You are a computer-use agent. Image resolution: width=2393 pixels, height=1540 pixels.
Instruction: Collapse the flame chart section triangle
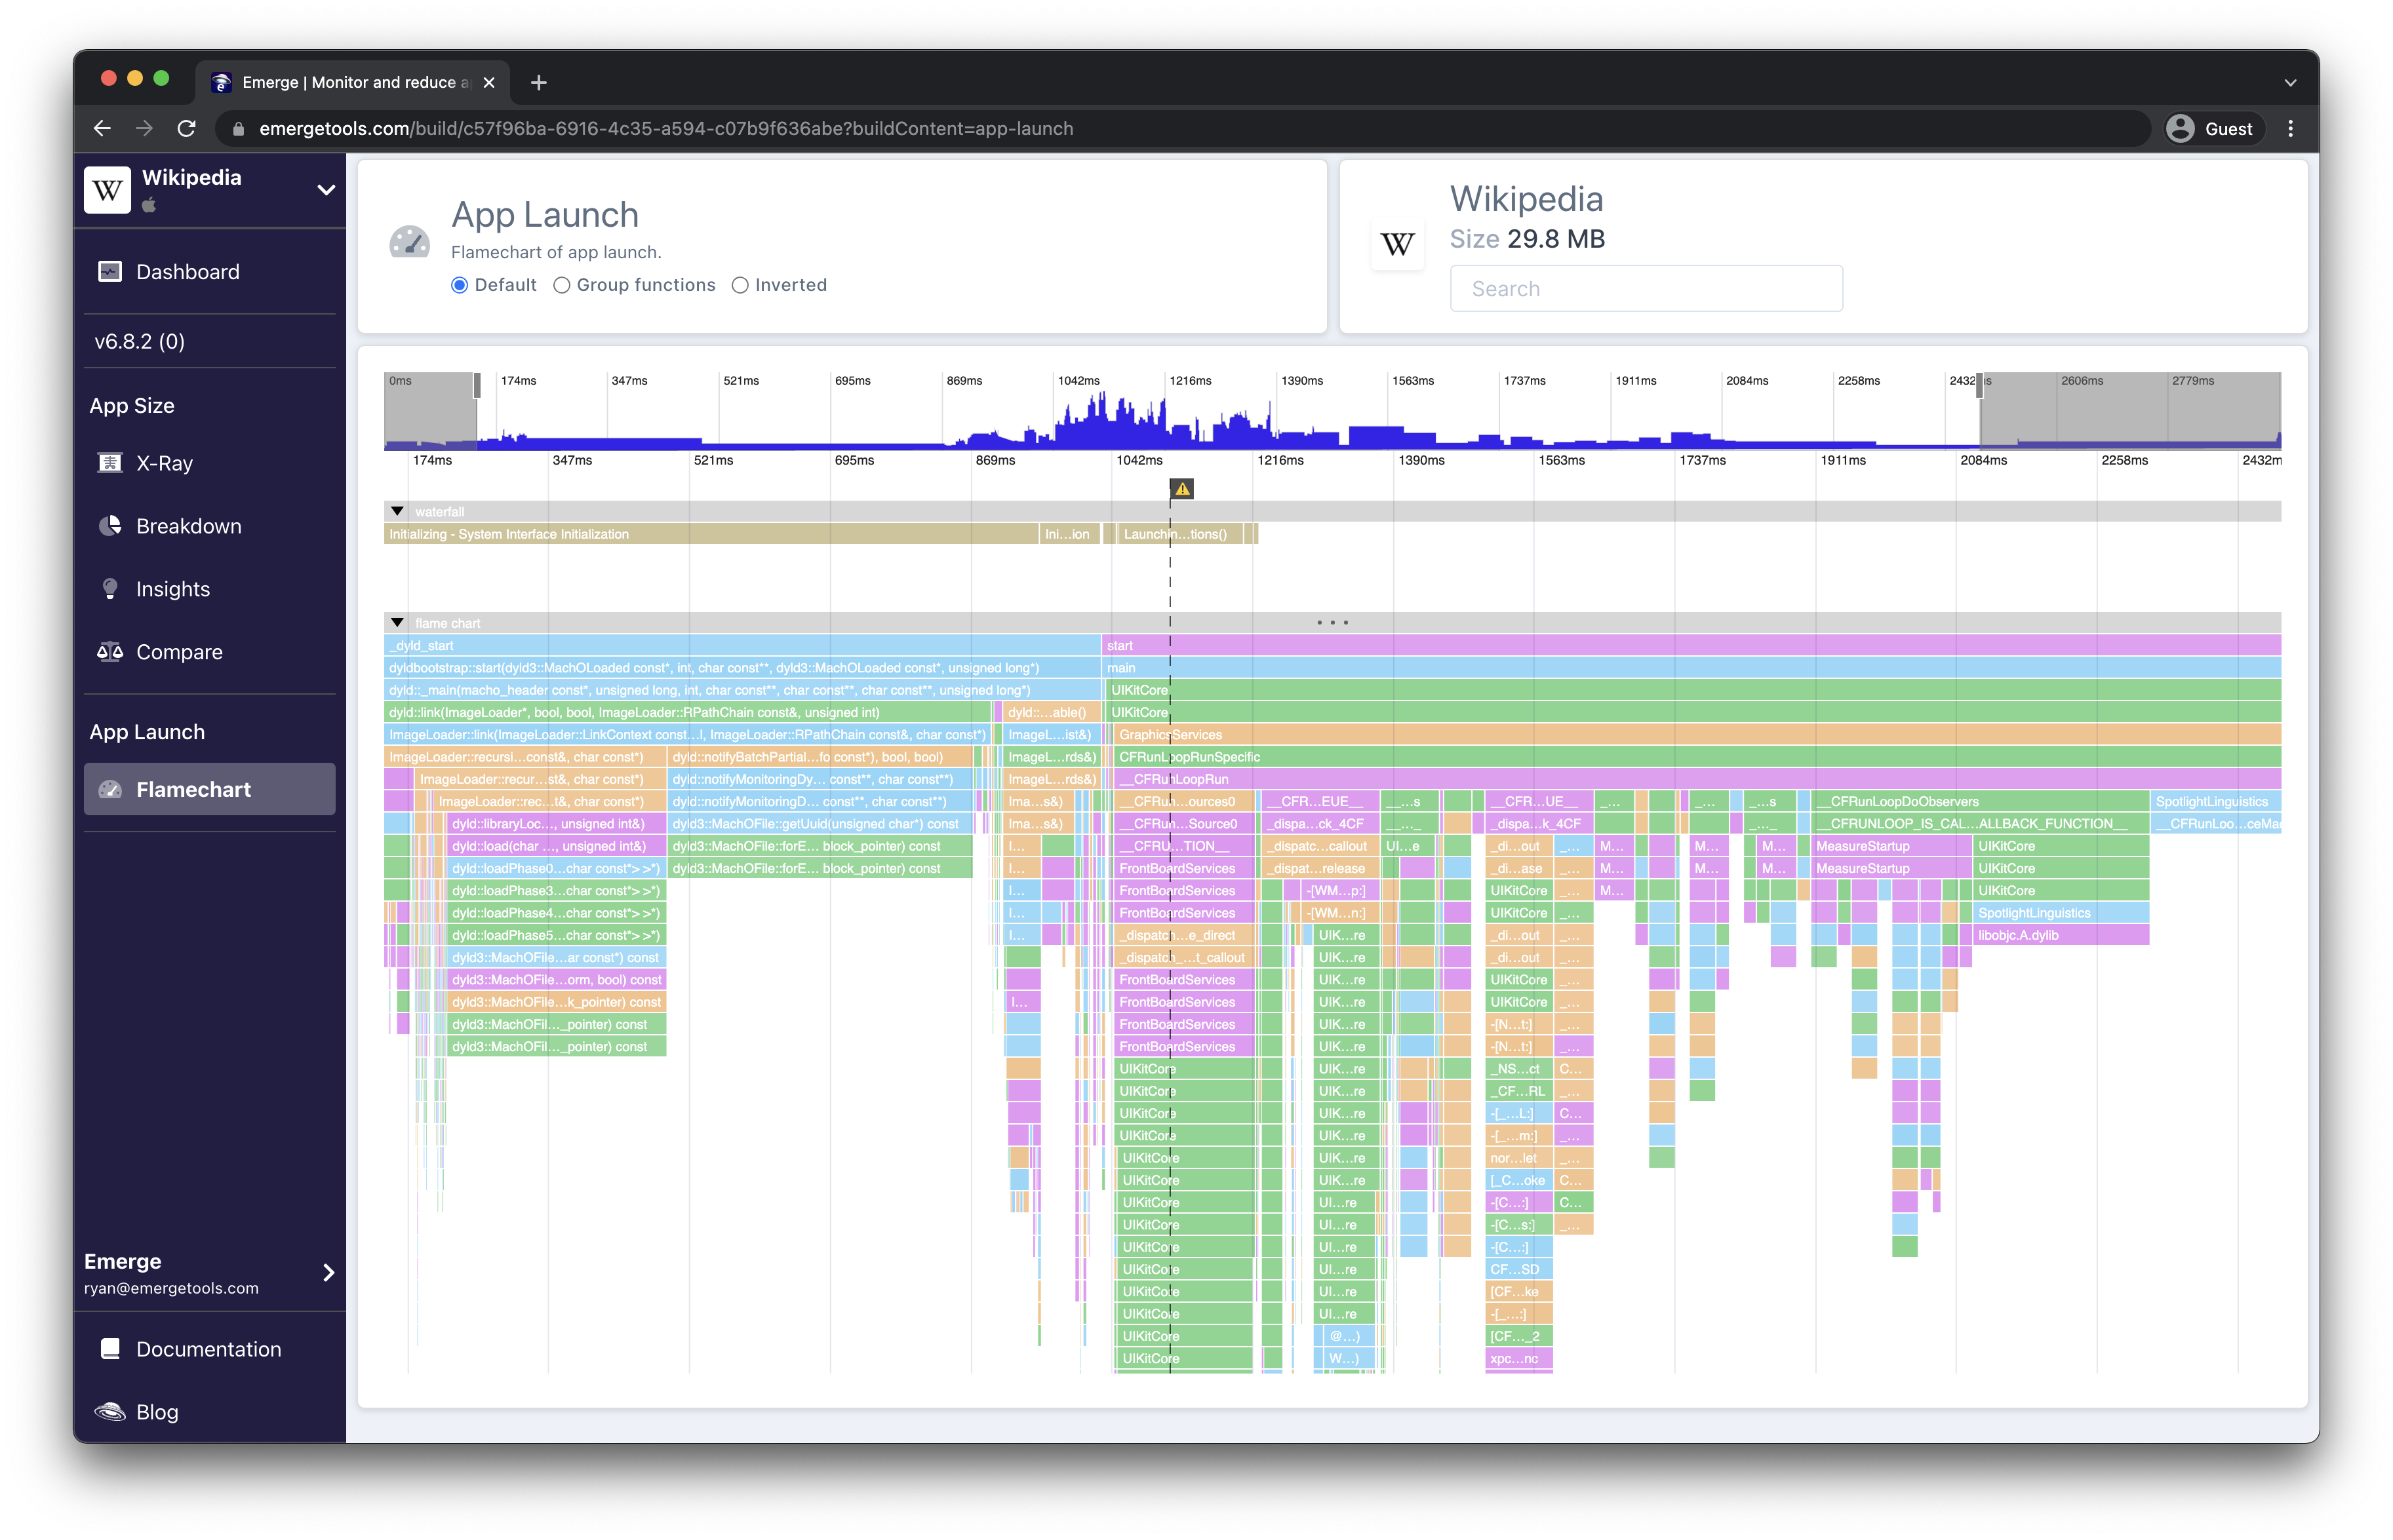coord(397,623)
